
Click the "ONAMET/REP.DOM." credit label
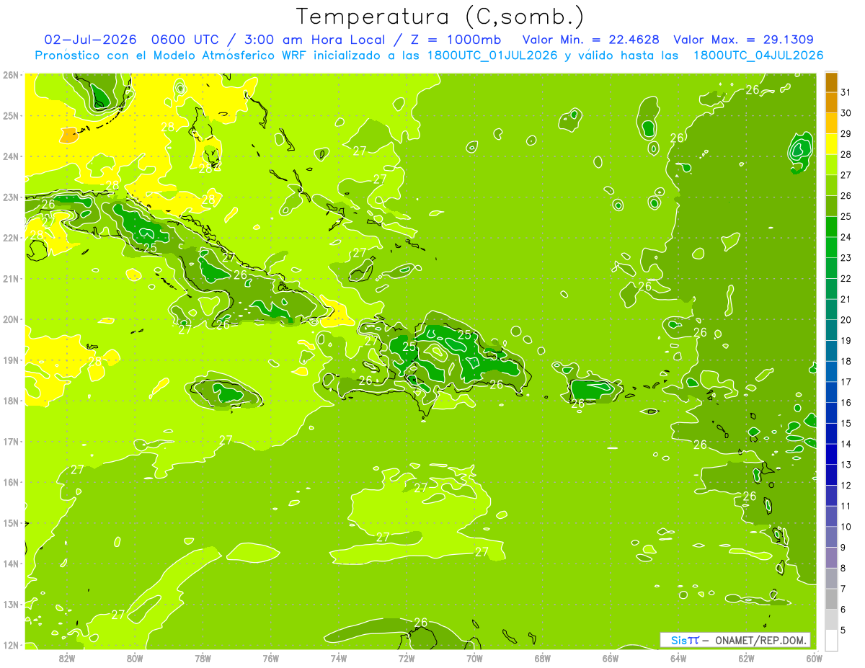tap(762, 640)
